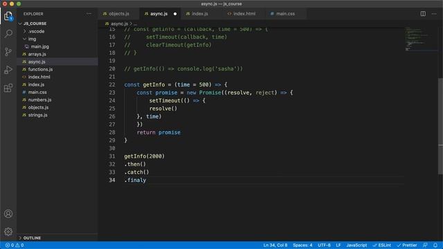Open the notifications bell icon

tap(435, 245)
